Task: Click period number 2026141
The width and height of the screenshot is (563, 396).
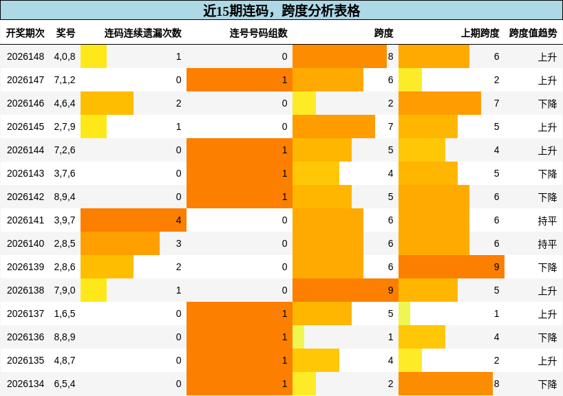Action: coord(25,220)
